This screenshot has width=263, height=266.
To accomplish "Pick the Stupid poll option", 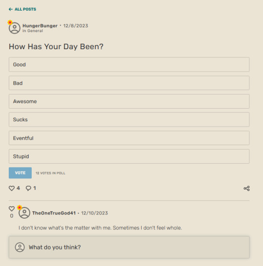I will (129, 156).
